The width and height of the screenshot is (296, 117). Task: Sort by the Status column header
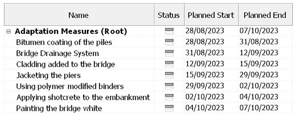tap(169, 14)
